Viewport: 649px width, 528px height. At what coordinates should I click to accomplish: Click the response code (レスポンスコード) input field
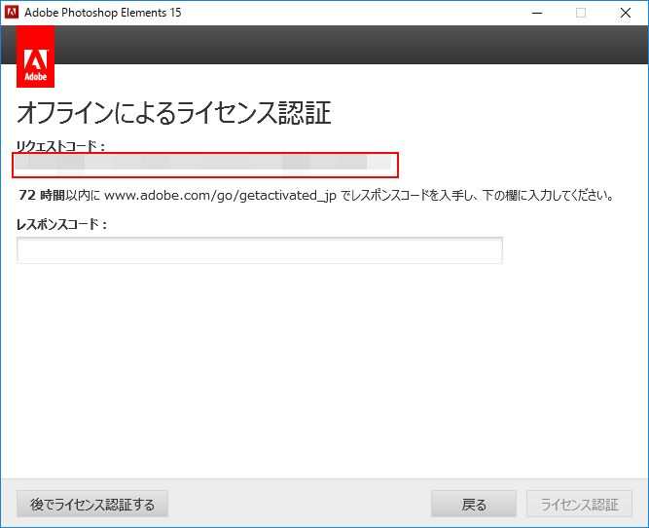coord(260,250)
